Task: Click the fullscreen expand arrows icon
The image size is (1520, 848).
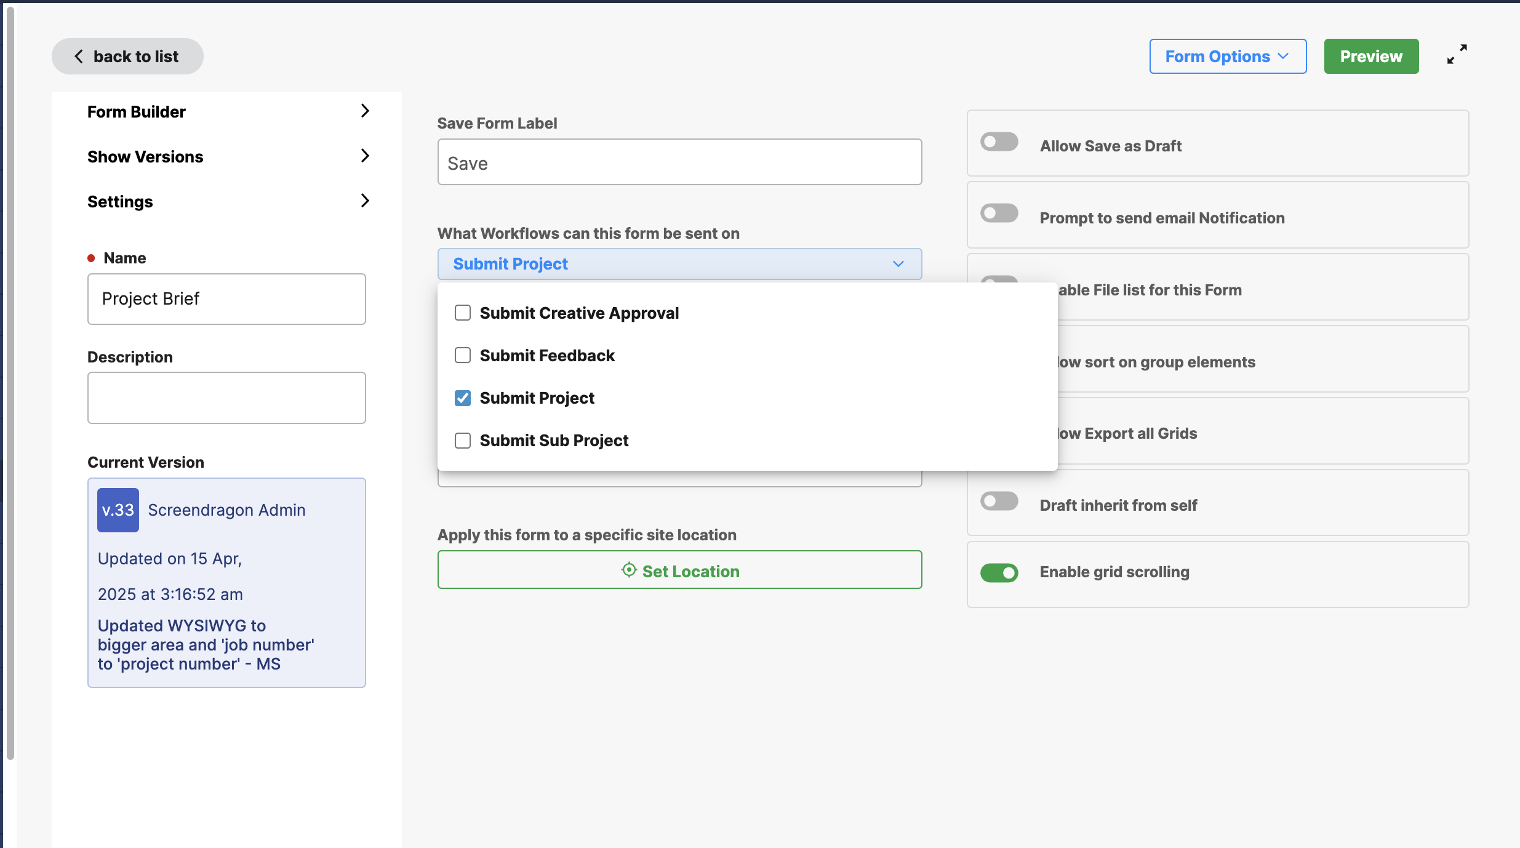Action: click(x=1457, y=55)
